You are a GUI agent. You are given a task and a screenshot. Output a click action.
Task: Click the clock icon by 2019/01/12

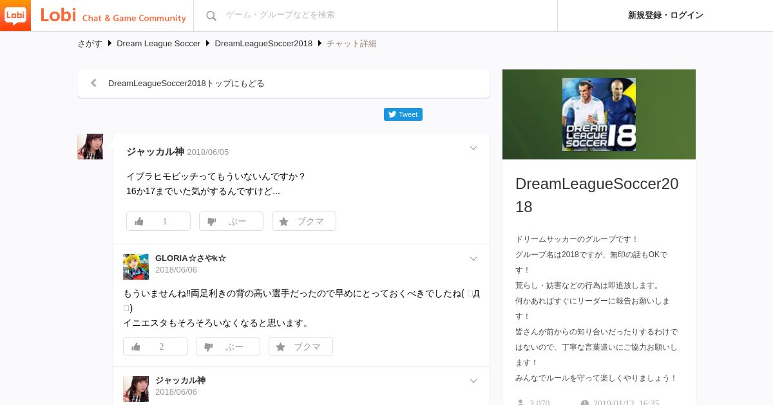(585, 403)
